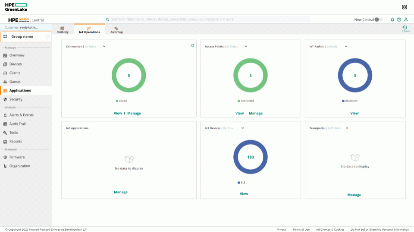414x232 pixels.
Task: Click the HPE GreenLake logo
Action: click(x=16, y=7)
